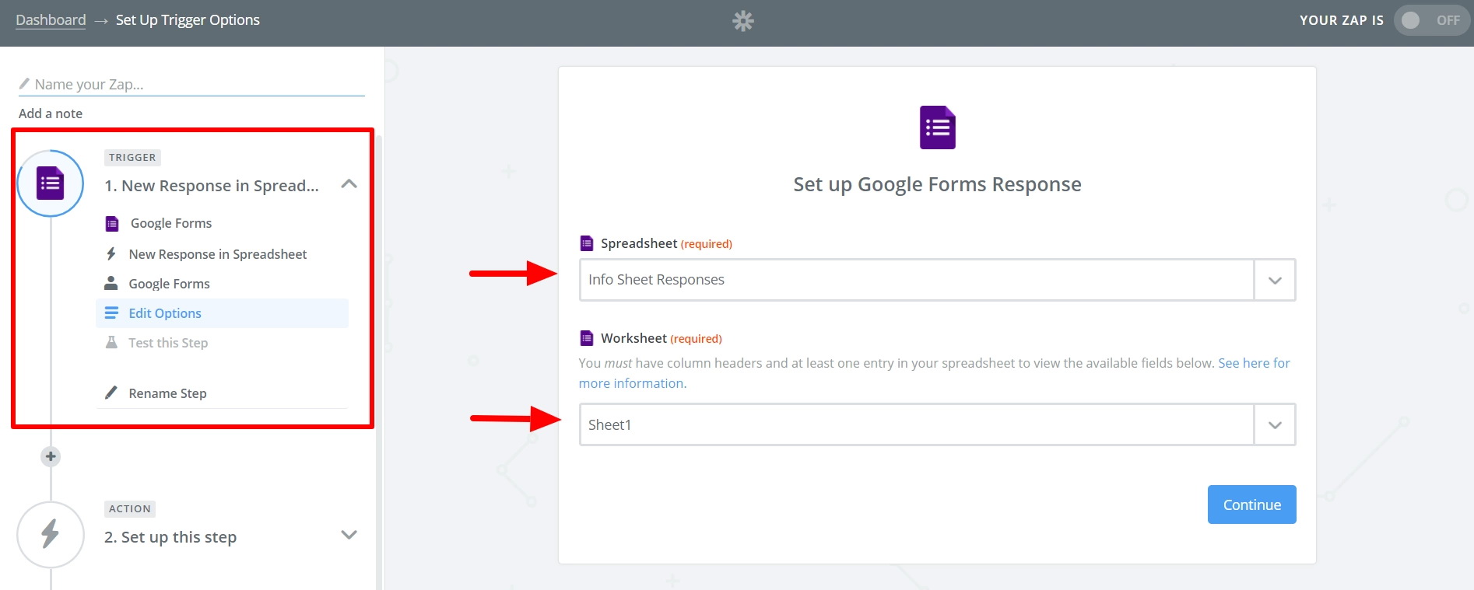
Task: Click the lightning bolt action step icon
Action: click(x=51, y=534)
